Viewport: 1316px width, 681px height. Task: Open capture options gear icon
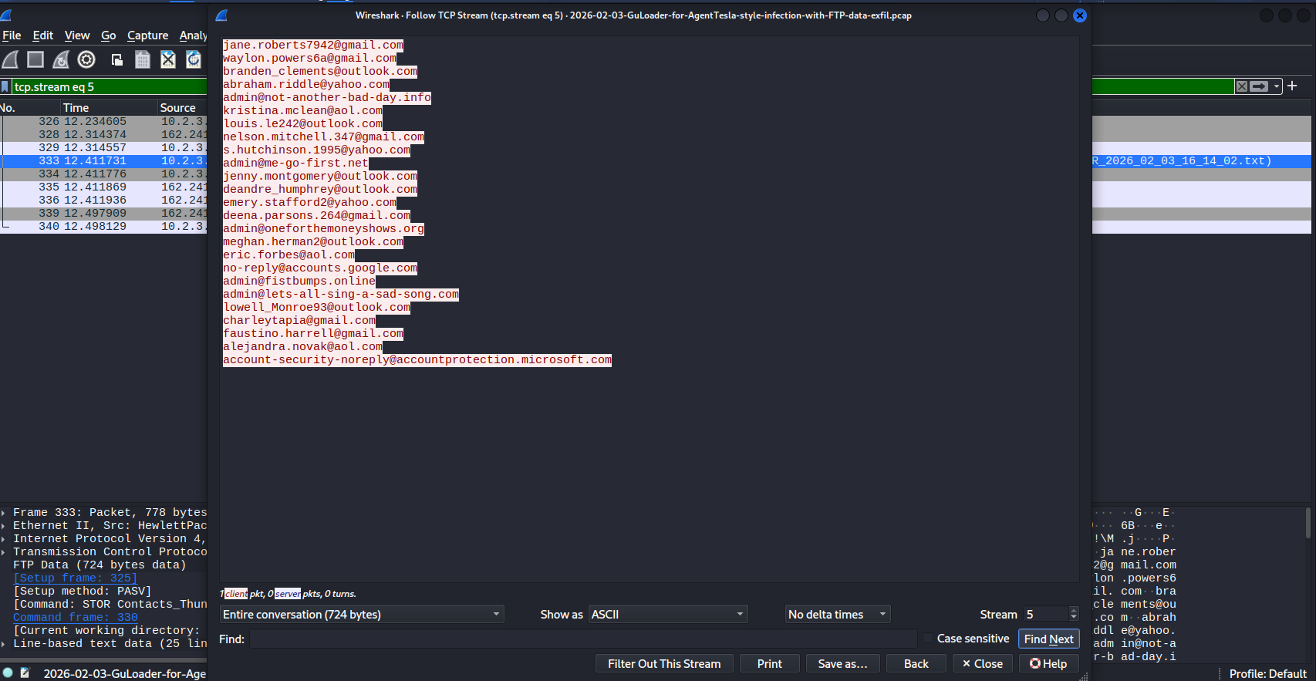tap(86, 59)
